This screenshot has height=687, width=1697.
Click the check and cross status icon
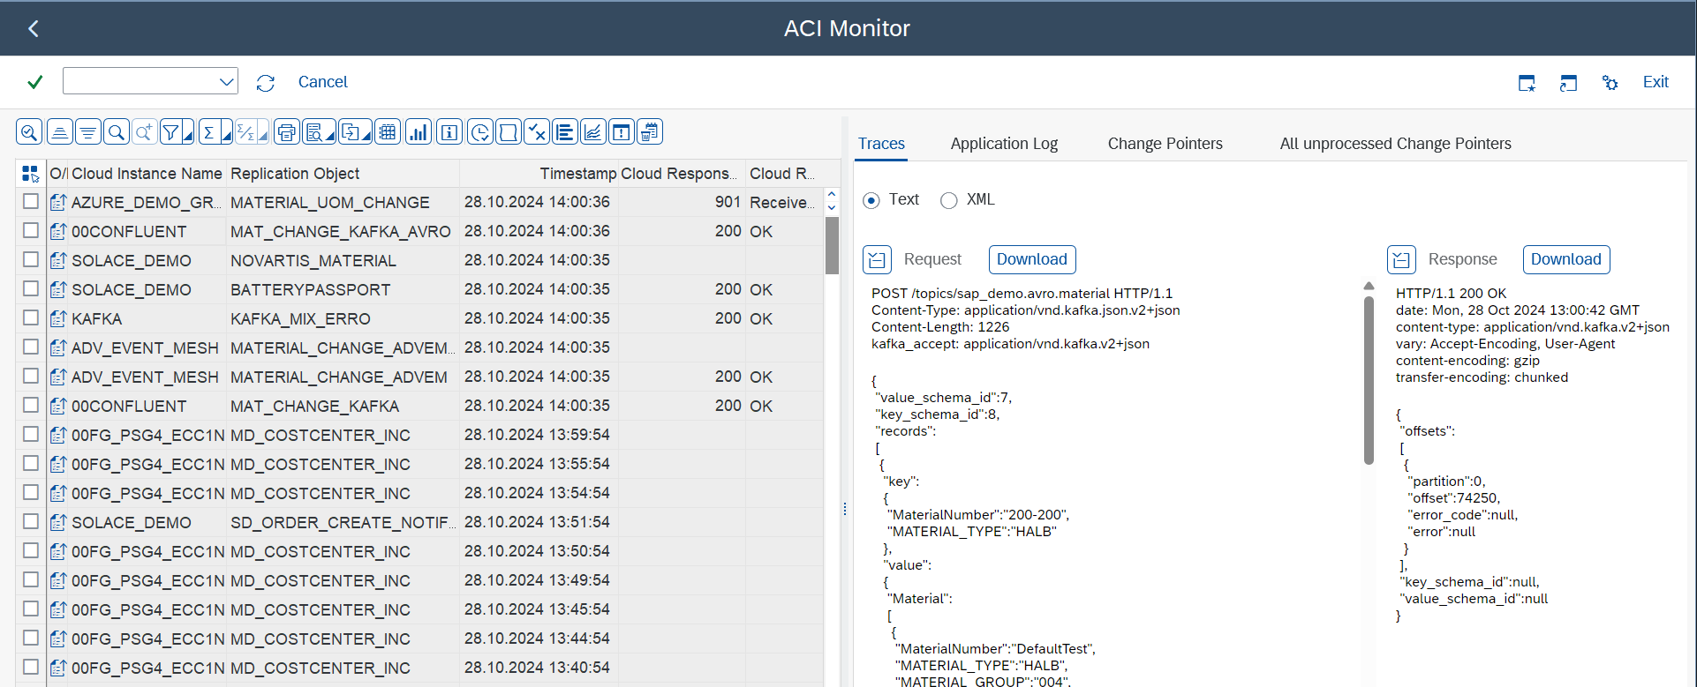(537, 132)
